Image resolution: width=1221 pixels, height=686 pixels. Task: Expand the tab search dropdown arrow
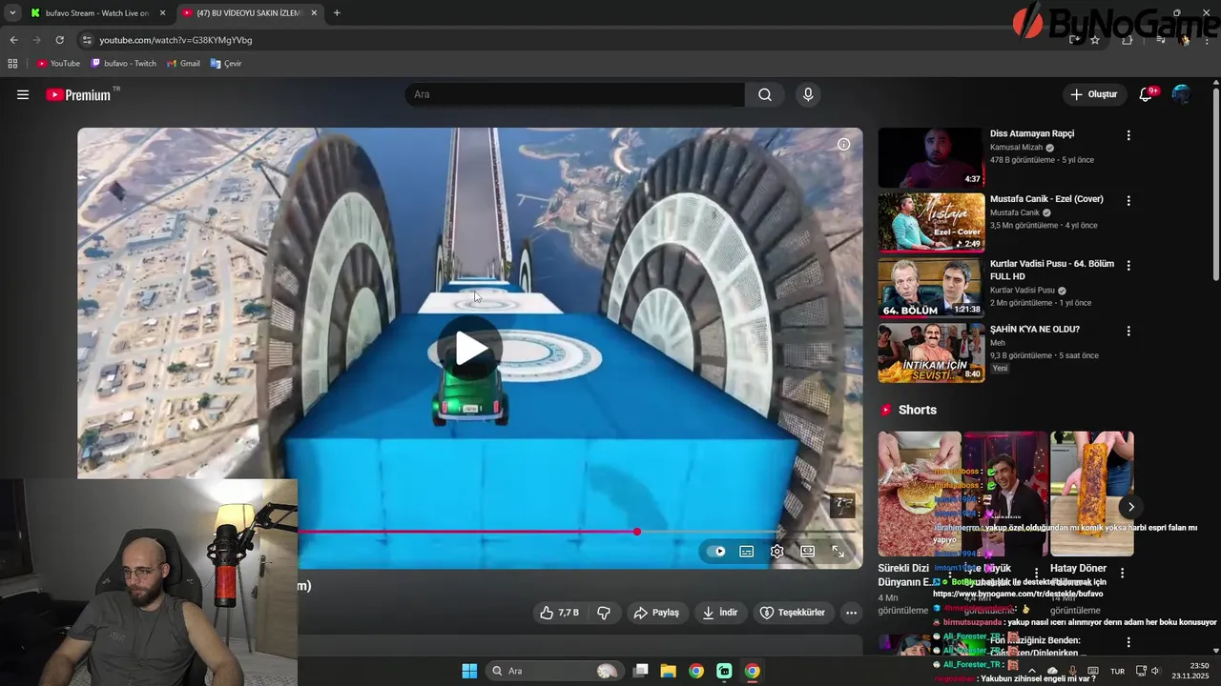click(12, 13)
